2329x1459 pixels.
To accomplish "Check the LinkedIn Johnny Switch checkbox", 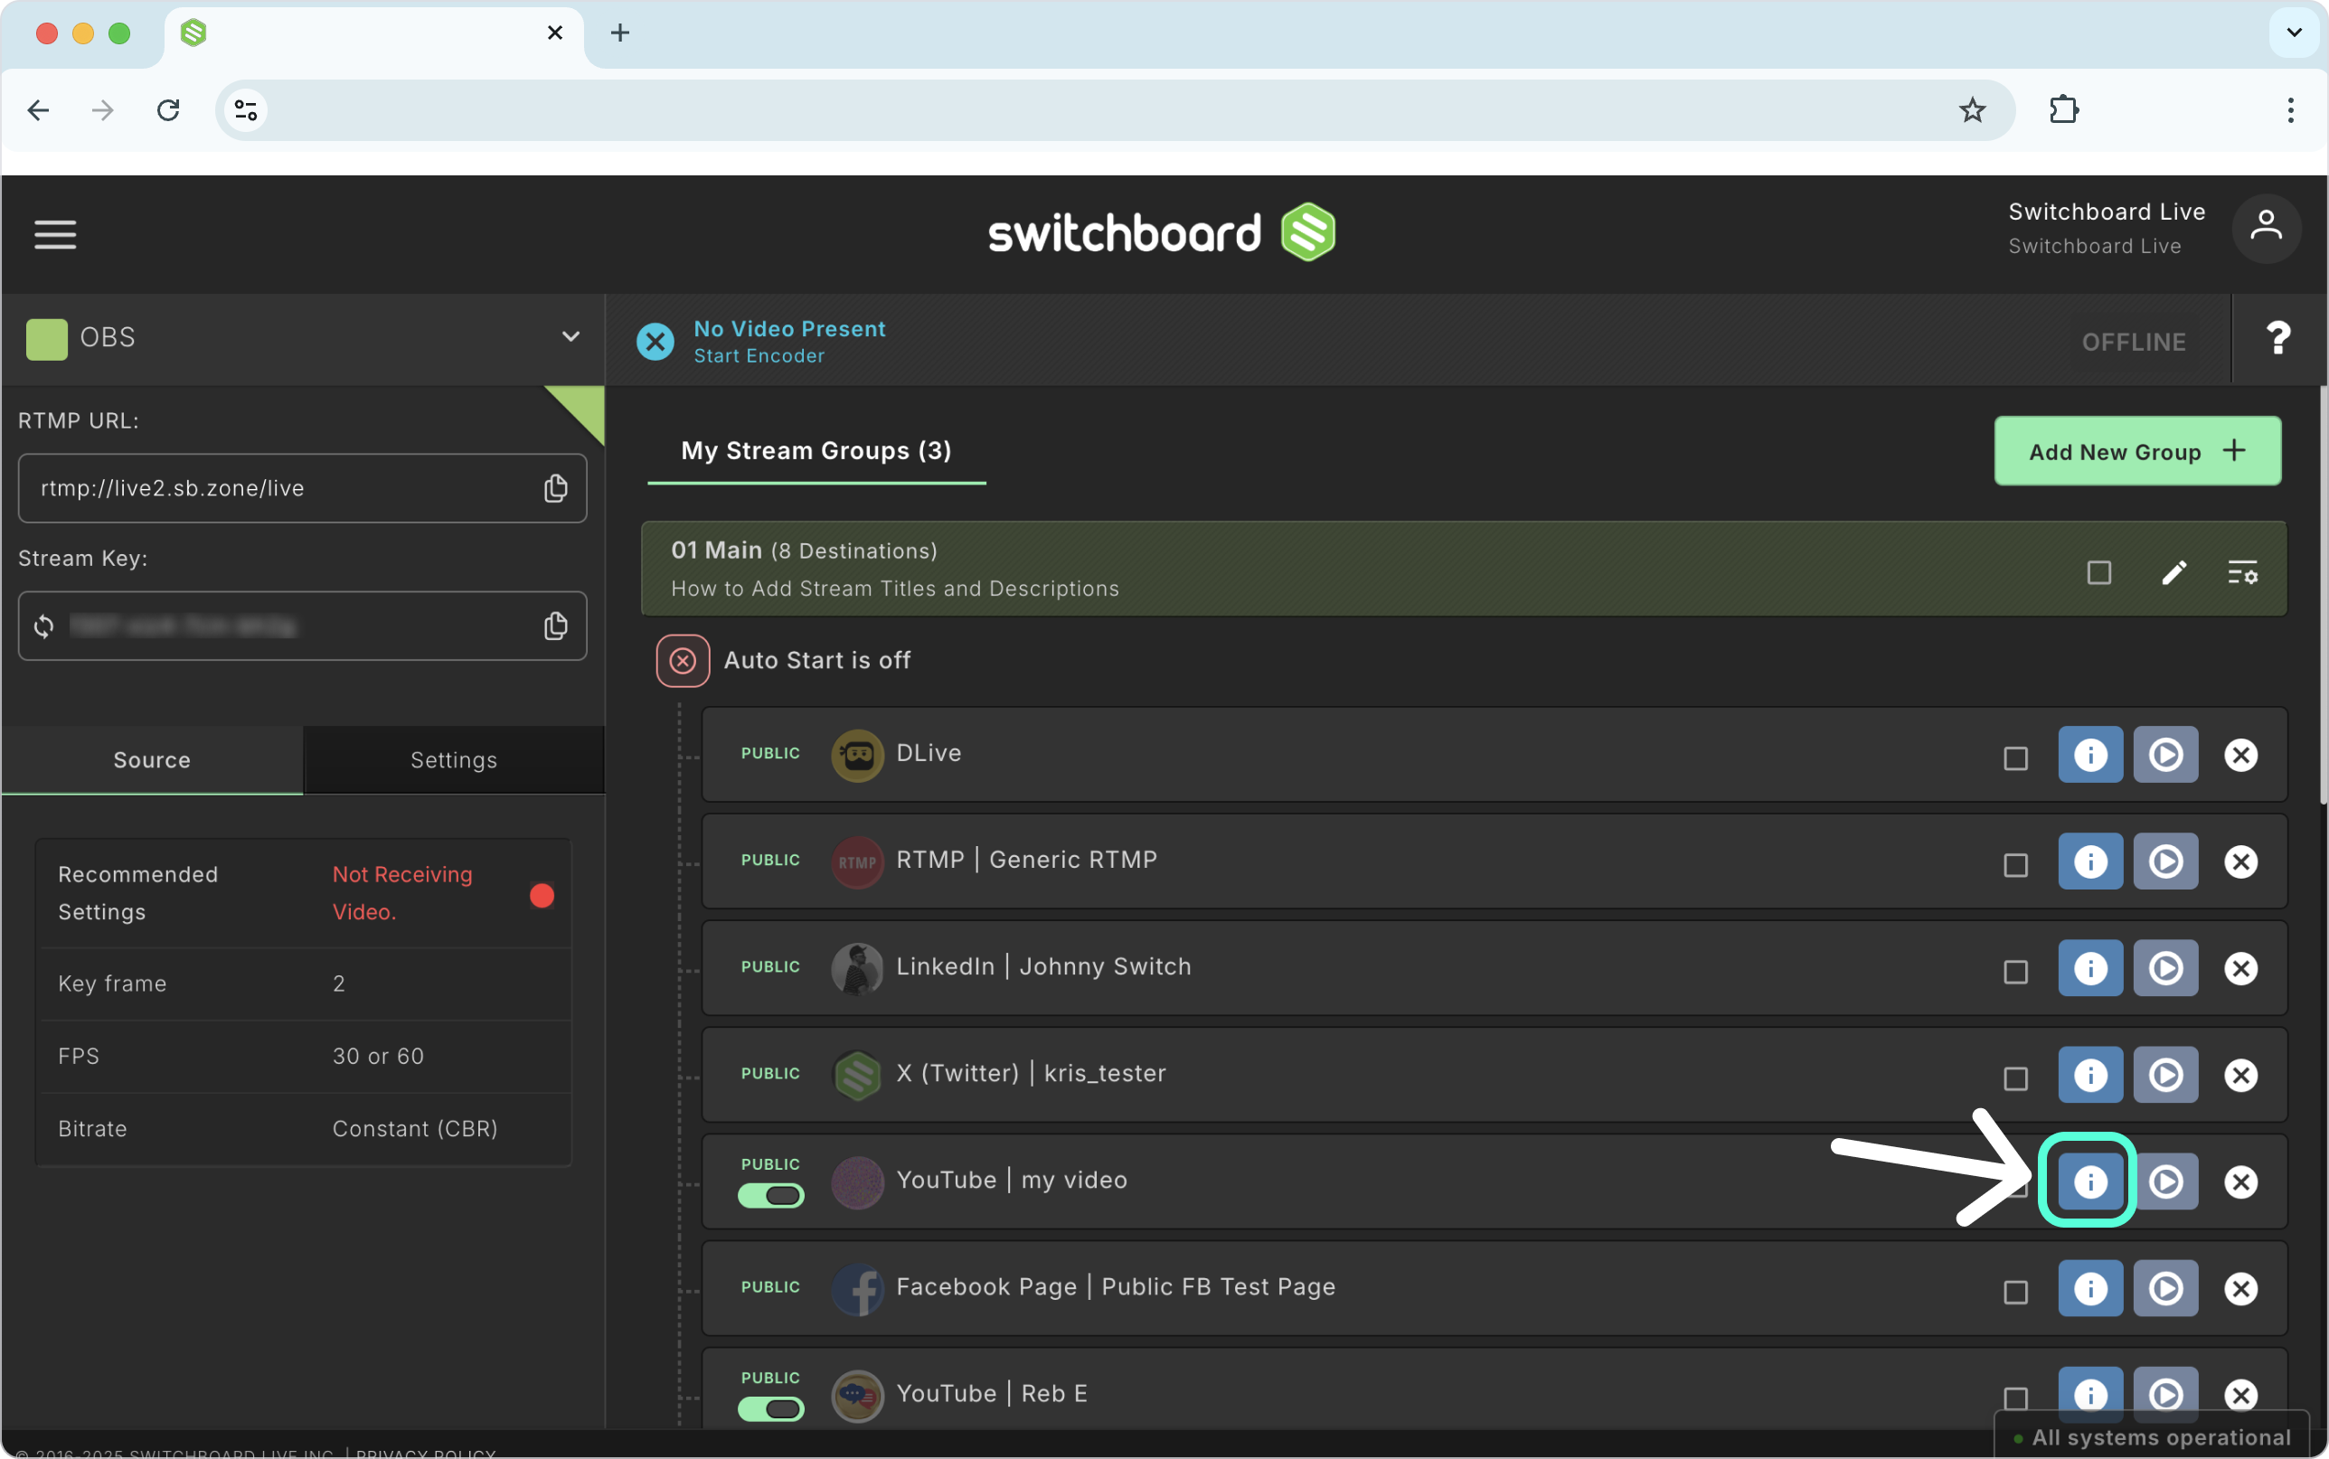I will click(x=2015, y=973).
